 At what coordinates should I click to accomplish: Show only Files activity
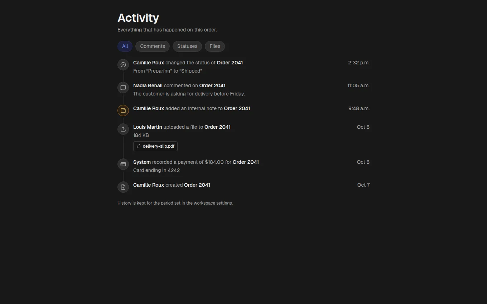tap(215, 46)
